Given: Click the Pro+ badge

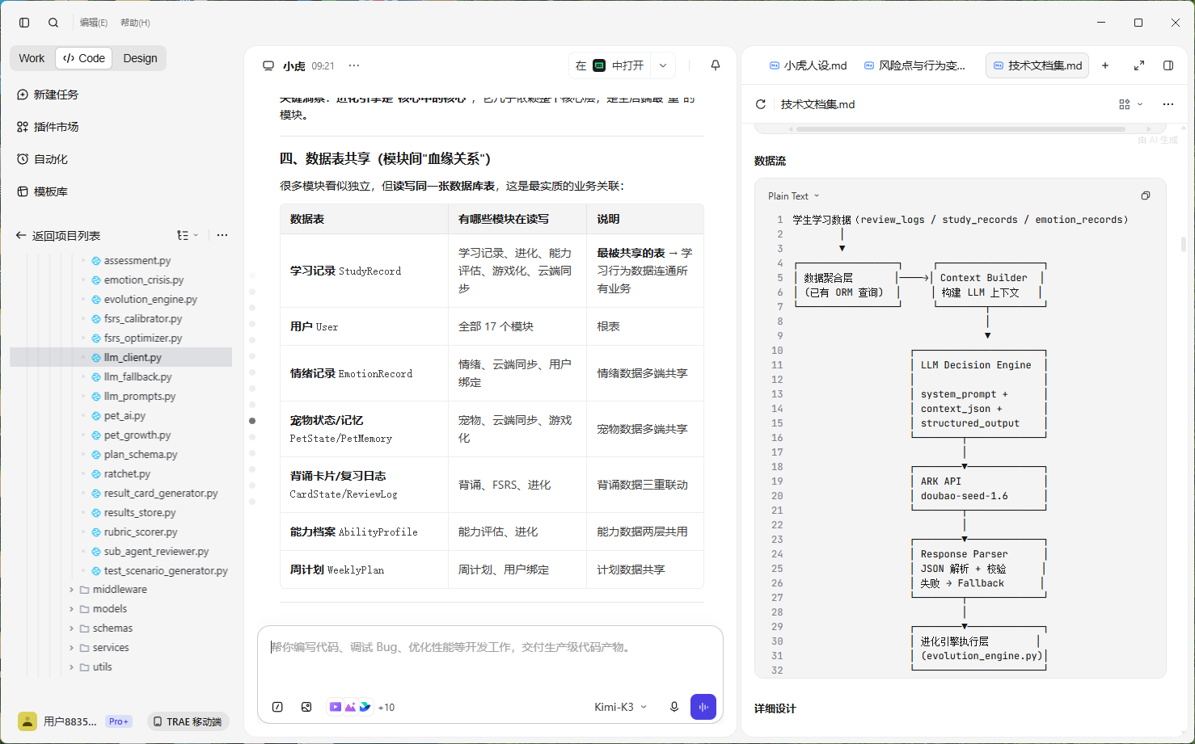Looking at the screenshot, I should [119, 721].
